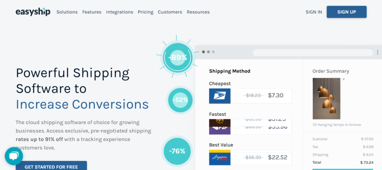Expand the Resources navigation menu
Screen dimensions: 382x170
[x=198, y=12]
